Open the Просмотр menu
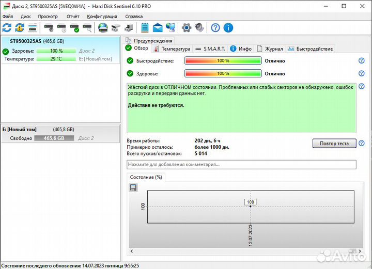Viewport: 372px width, 269px height. (x=48, y=17)
